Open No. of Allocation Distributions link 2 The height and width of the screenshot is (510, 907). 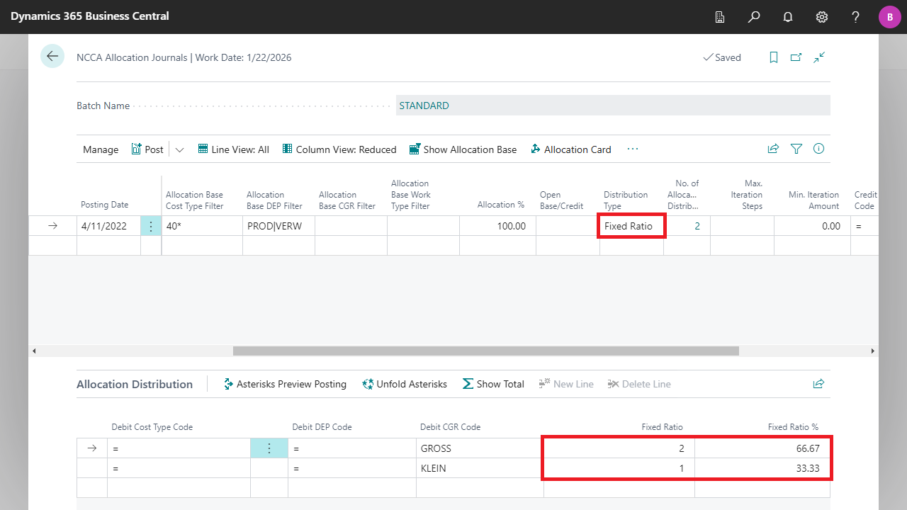[697, 226]
